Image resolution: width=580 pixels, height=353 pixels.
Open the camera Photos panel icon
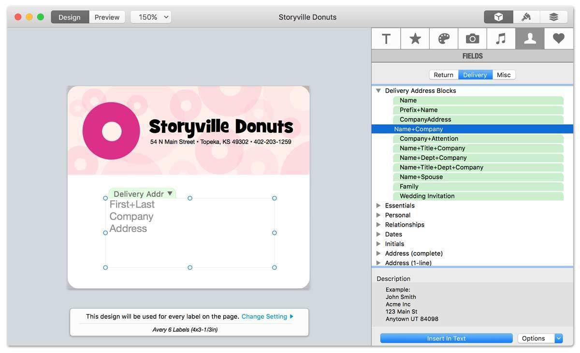[472, 39]
